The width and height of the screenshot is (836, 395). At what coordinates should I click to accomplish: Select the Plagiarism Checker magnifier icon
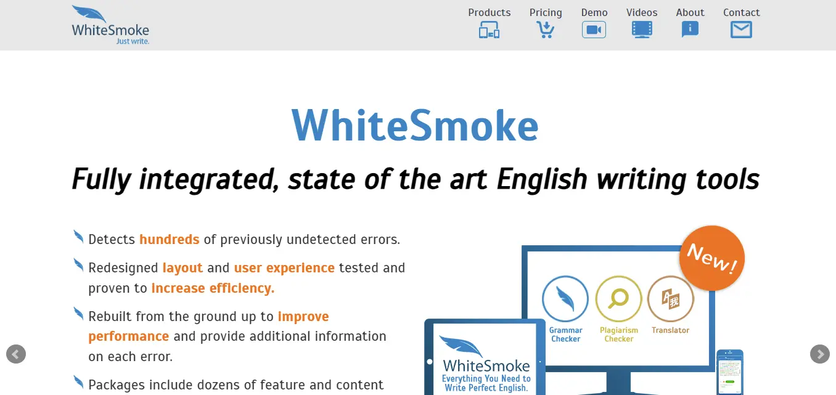(x=618, y=299)
